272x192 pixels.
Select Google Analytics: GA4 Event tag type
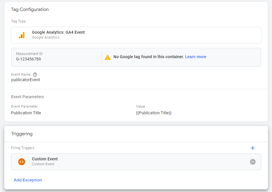(x=136, y=35)
